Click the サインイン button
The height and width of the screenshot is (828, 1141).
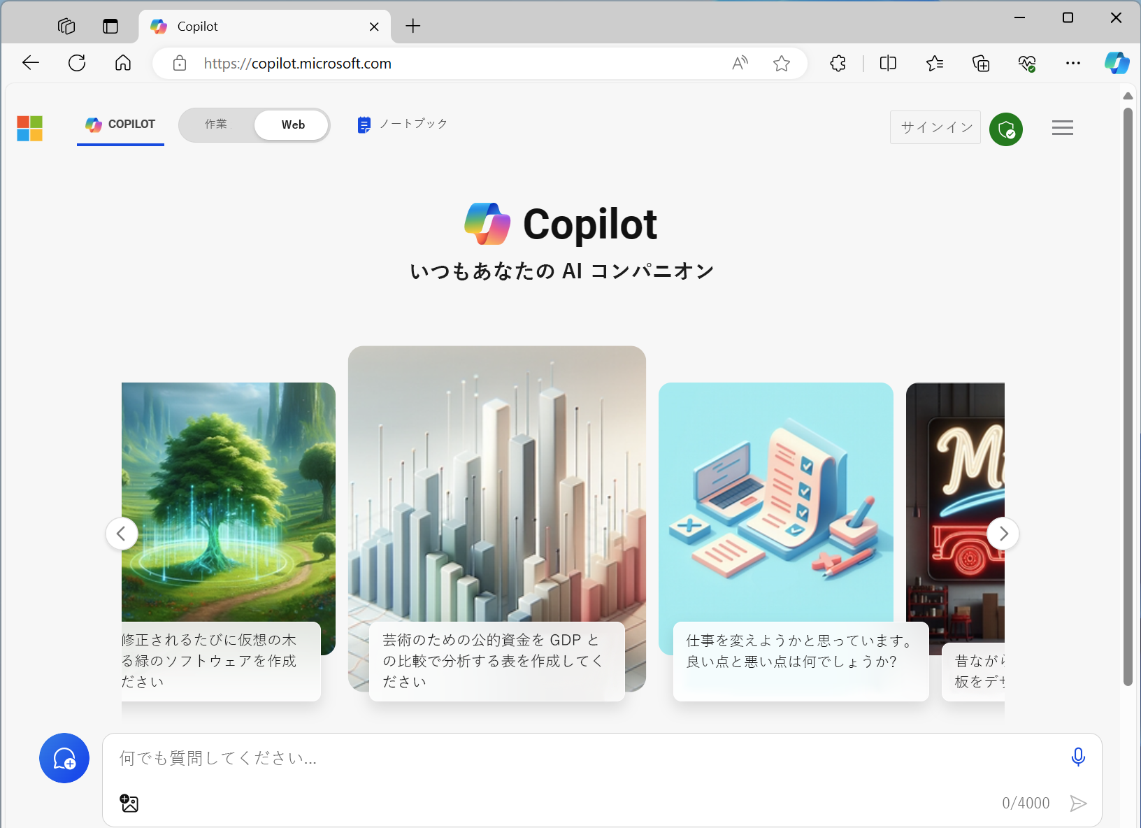point(935,127)
